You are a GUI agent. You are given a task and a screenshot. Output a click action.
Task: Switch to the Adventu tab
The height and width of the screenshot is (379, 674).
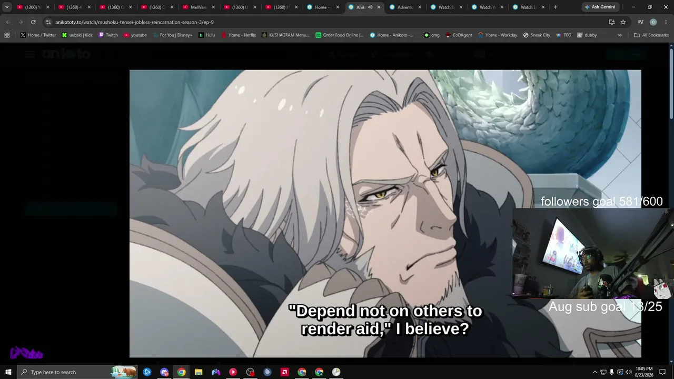coord(405,7)
